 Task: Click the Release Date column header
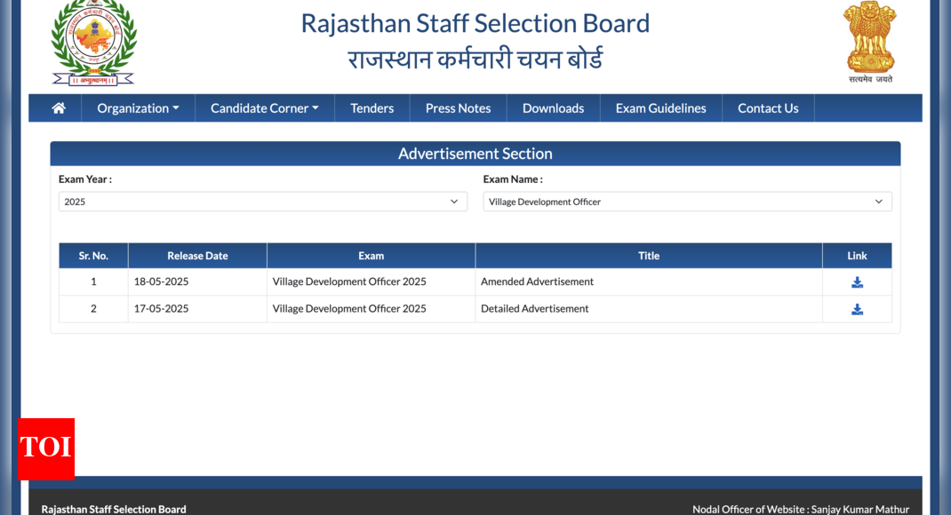197,256
